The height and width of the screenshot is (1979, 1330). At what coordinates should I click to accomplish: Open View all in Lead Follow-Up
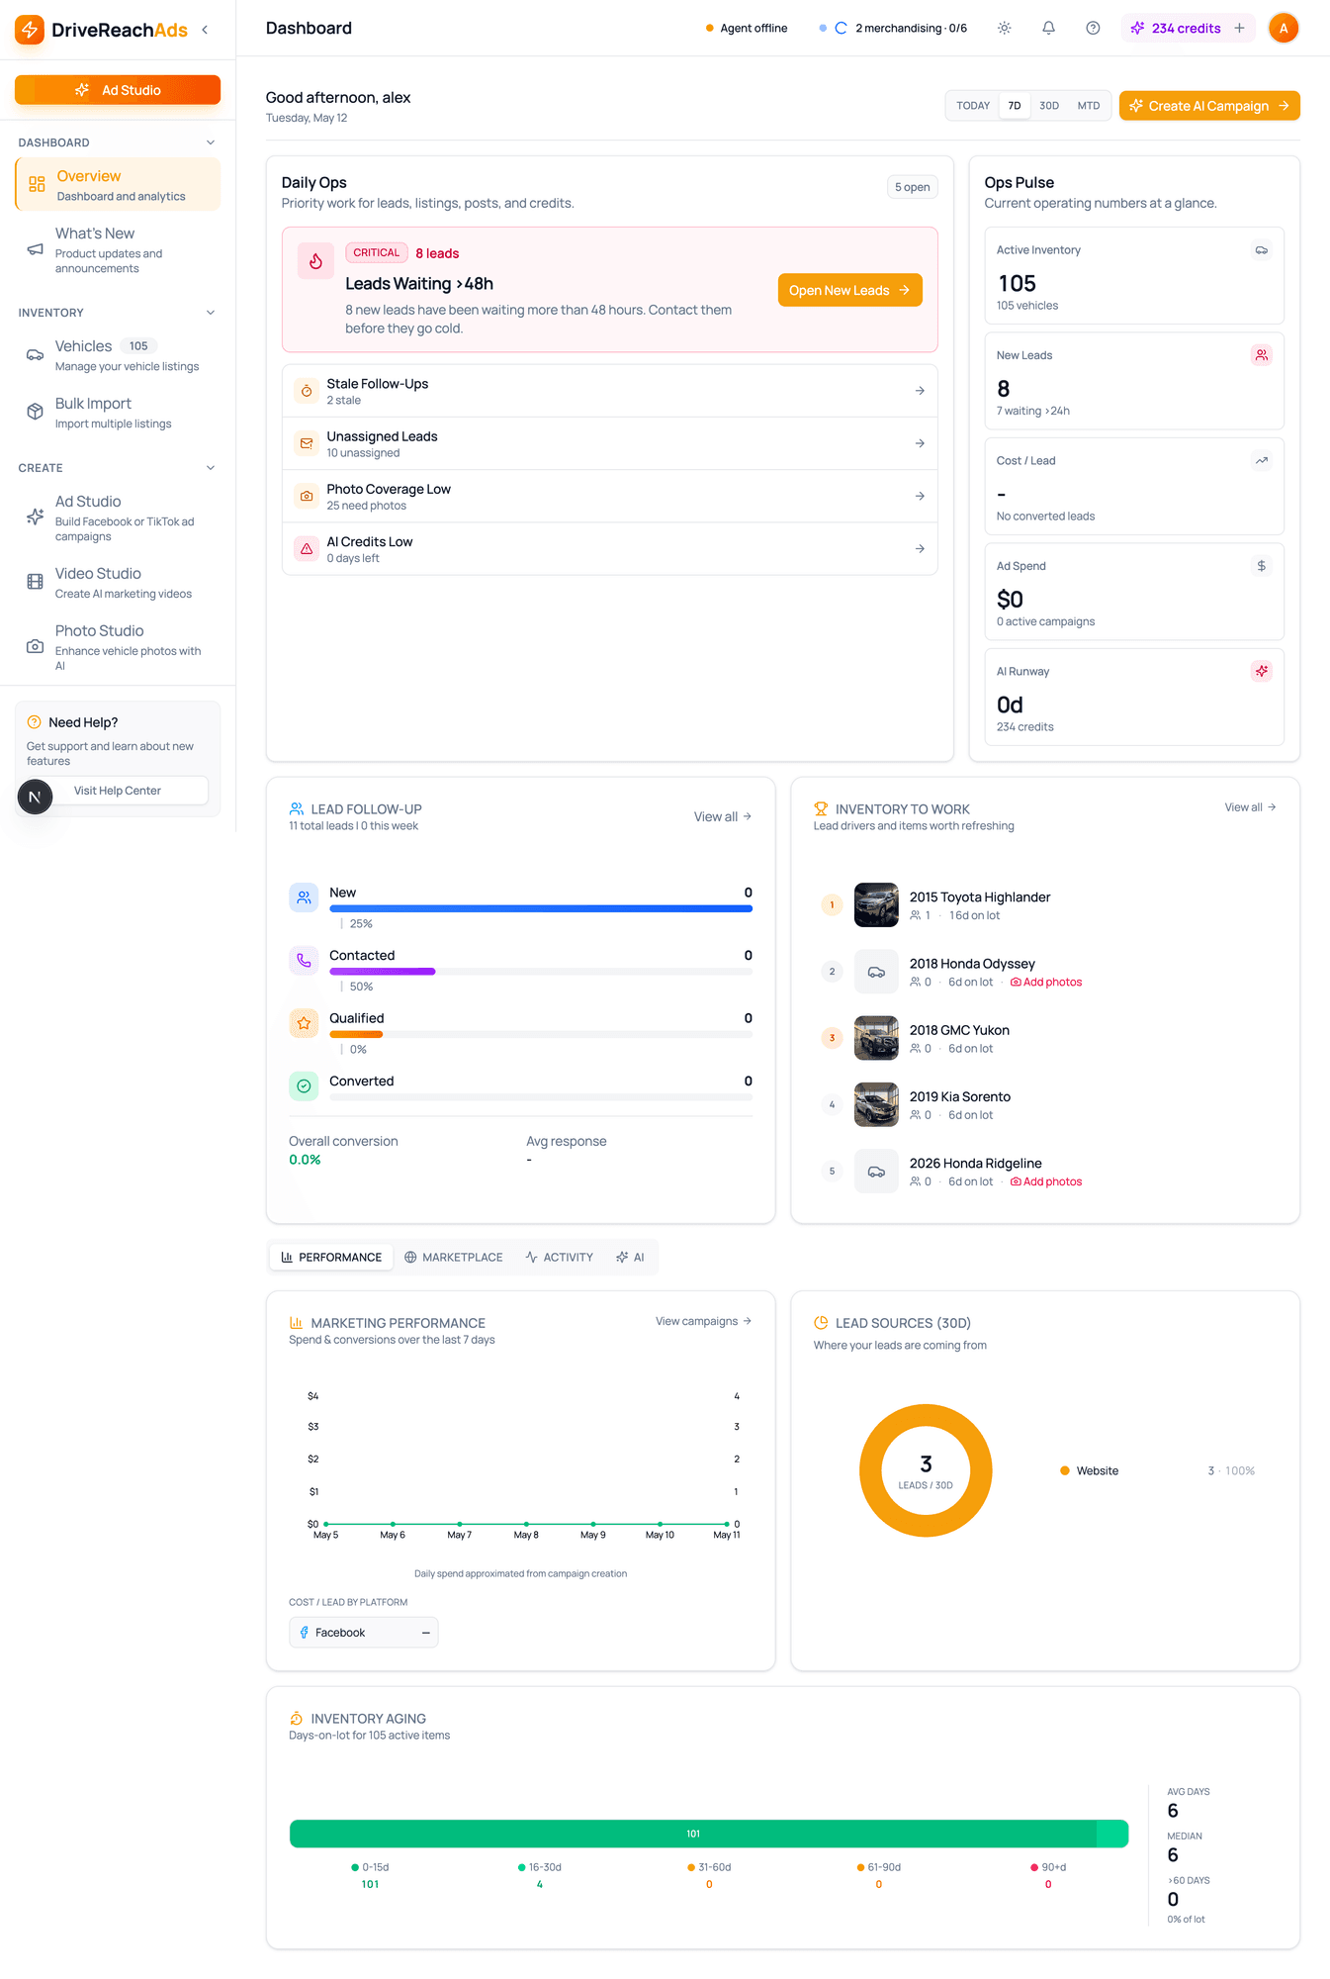[x=723, y=816]
